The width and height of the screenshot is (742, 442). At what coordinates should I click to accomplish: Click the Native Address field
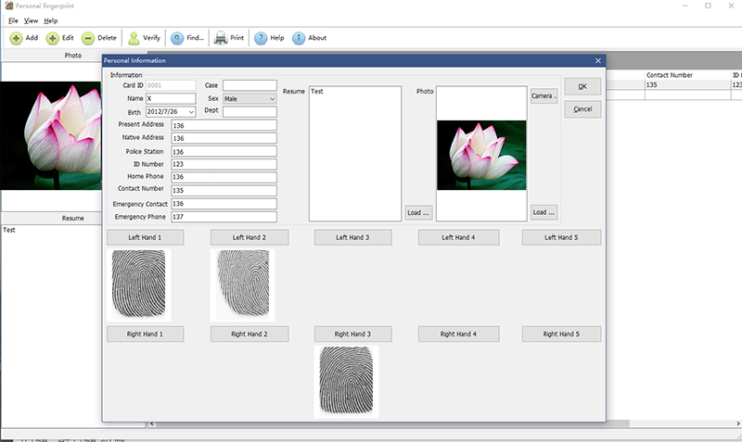pyautogui.click(x=224, y=138)
